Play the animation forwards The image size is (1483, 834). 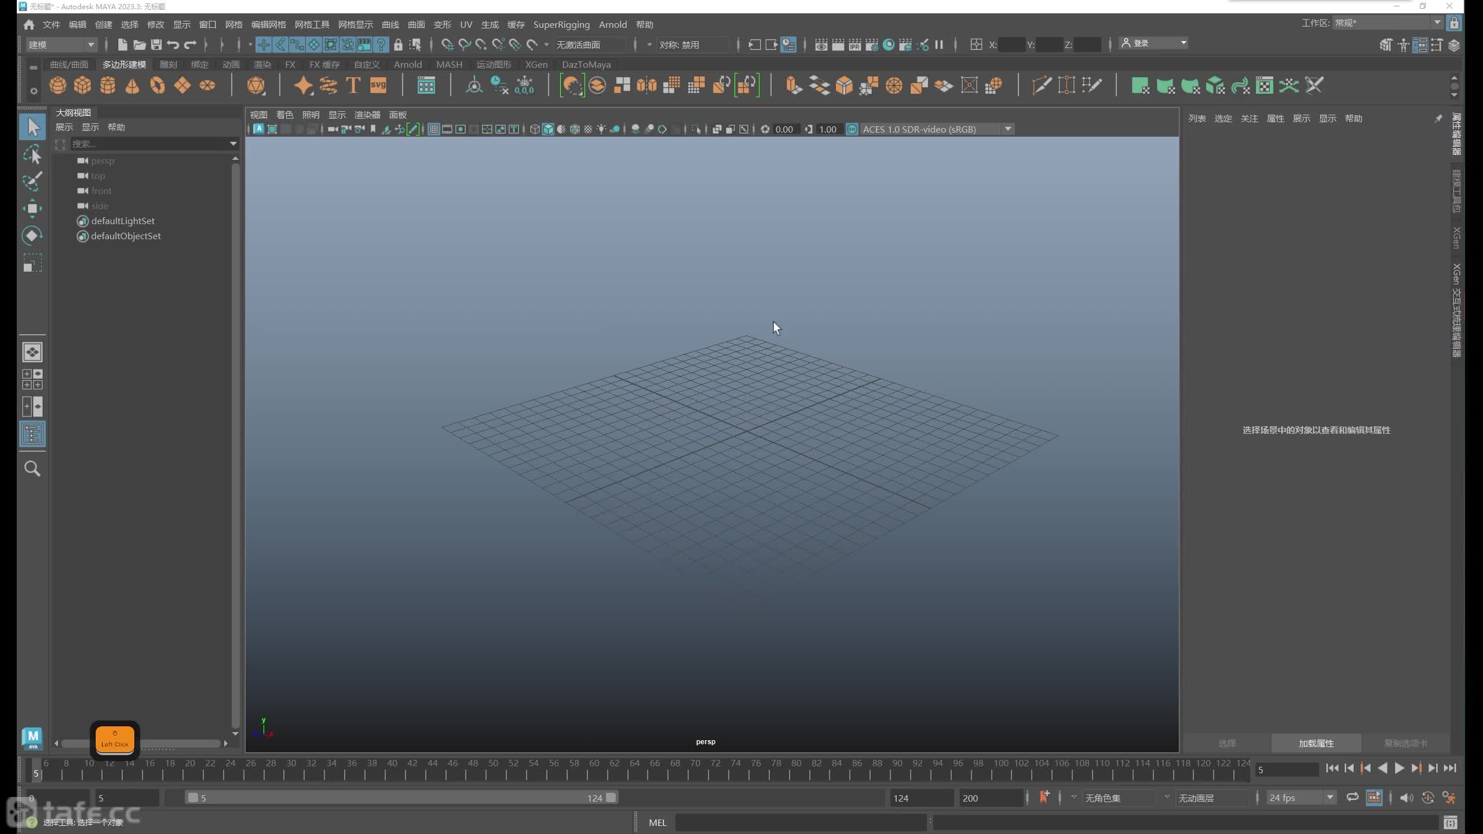[1400, 768]
